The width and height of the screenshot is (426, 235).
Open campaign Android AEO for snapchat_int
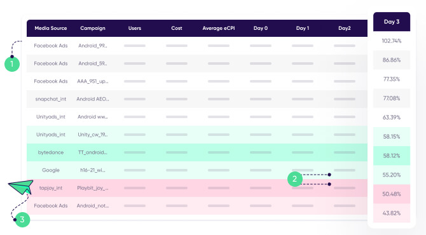click(93, 99)
